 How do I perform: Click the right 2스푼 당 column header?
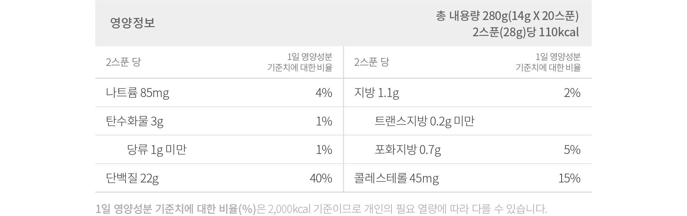pyautogui.click(x=371, y=62)
